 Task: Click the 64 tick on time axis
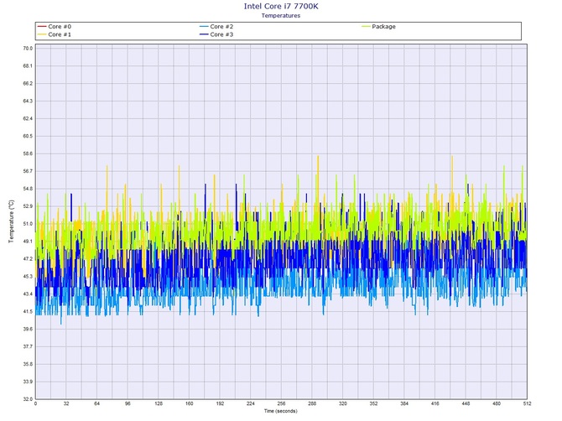(96, 403)
